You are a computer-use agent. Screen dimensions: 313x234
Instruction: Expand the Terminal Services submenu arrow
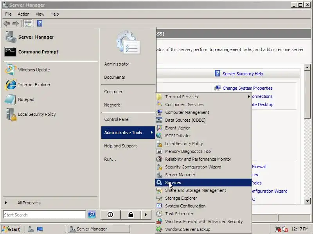[248, 96]
